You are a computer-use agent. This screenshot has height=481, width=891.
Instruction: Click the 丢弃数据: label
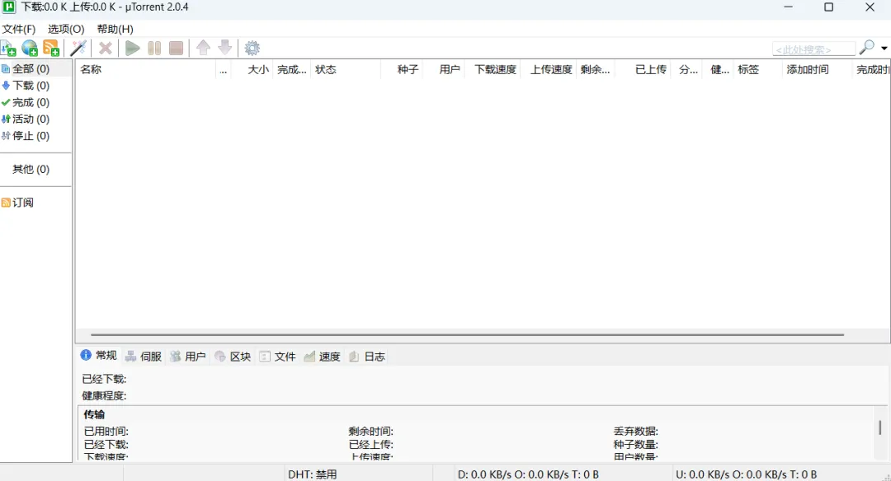click(636, 432)
